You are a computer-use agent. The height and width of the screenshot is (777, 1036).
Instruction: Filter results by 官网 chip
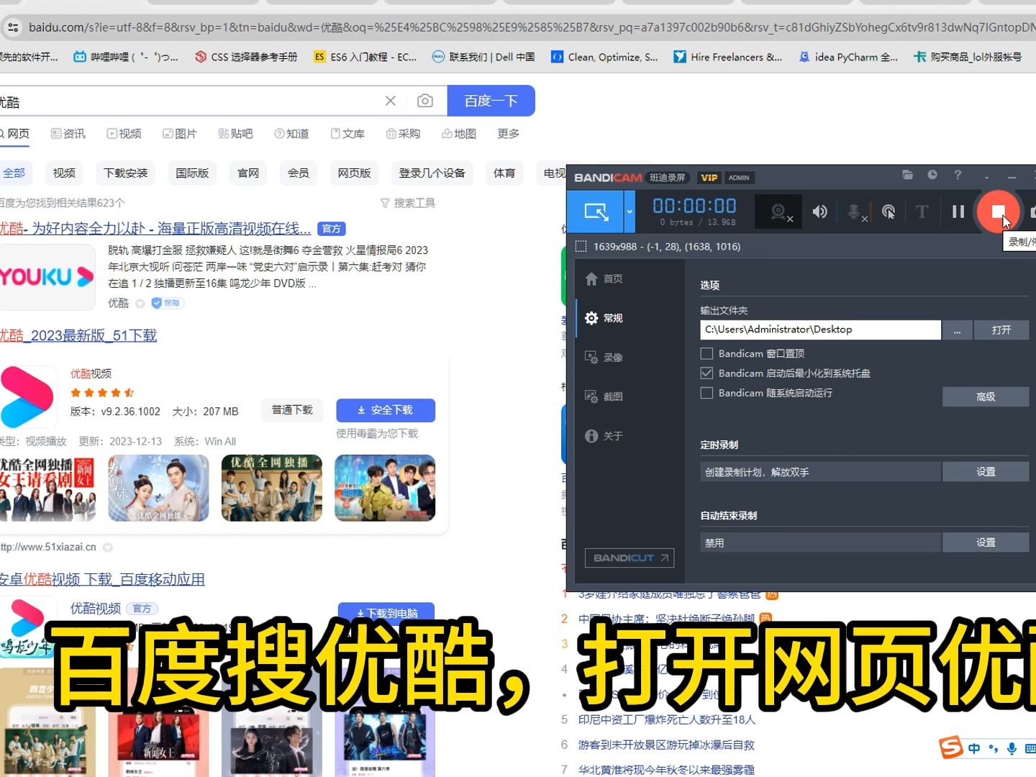[x=248, y=173]
